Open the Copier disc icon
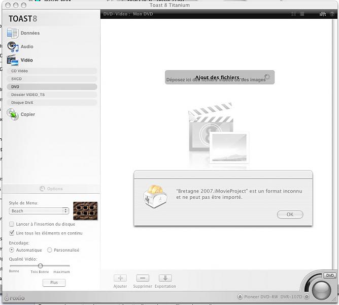Image resolution: width=339 pixels, height=305 pixels. (x=13, y=114)
